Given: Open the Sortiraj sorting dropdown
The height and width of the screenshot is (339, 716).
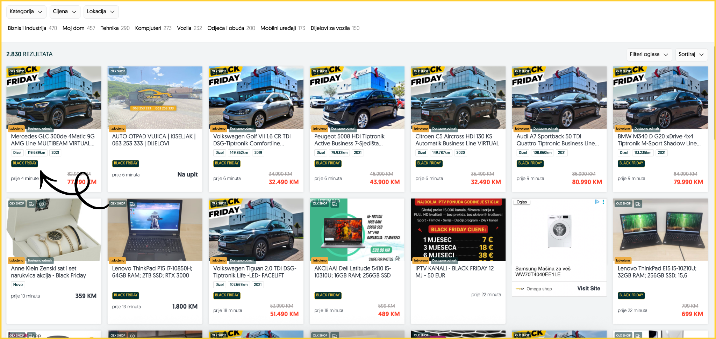Looking at the screenshot, I should tap(691, 55).
